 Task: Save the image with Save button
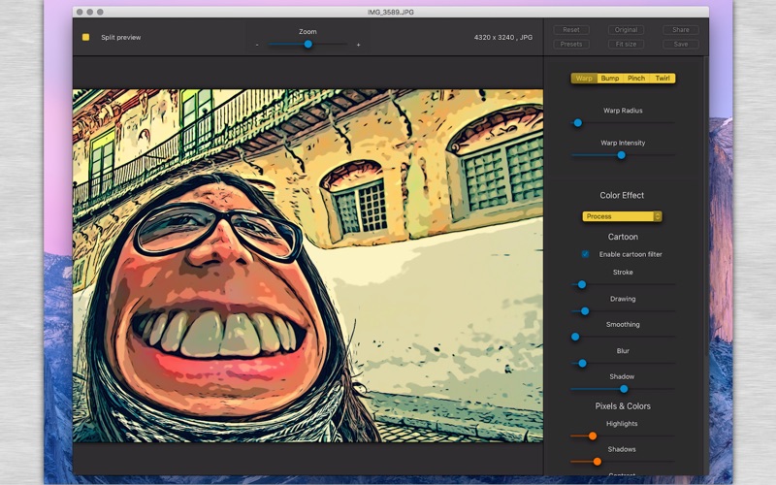[x=681, y=45]
